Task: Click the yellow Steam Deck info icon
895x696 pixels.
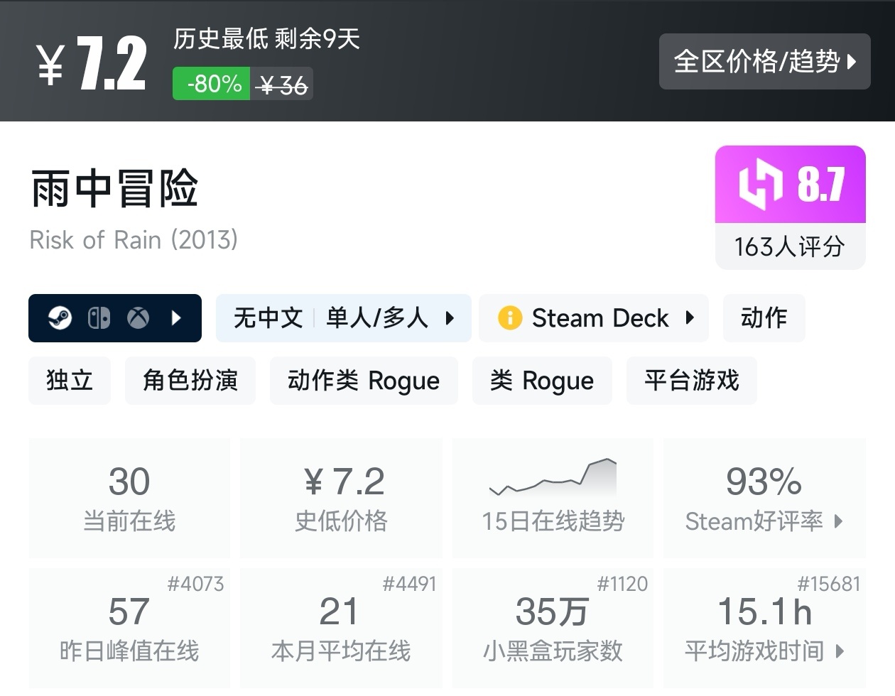Action: pos(510,318)
